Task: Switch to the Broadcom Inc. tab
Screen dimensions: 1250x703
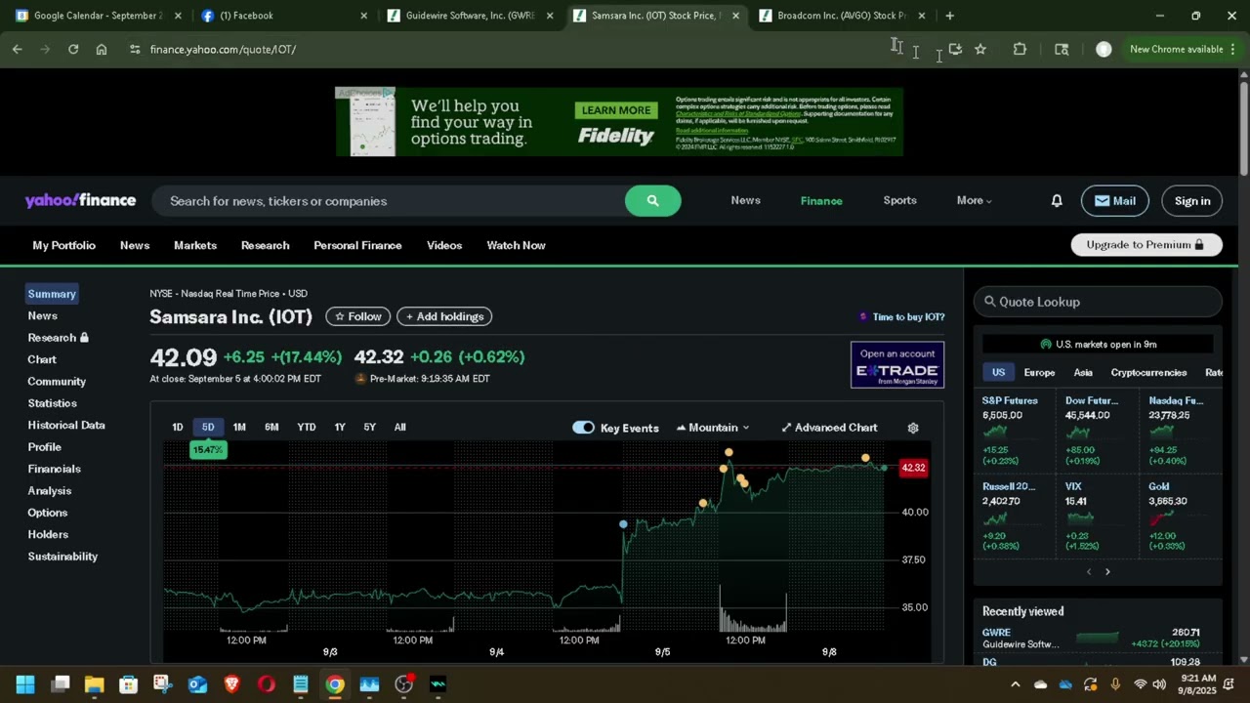Action: [843, 16]
